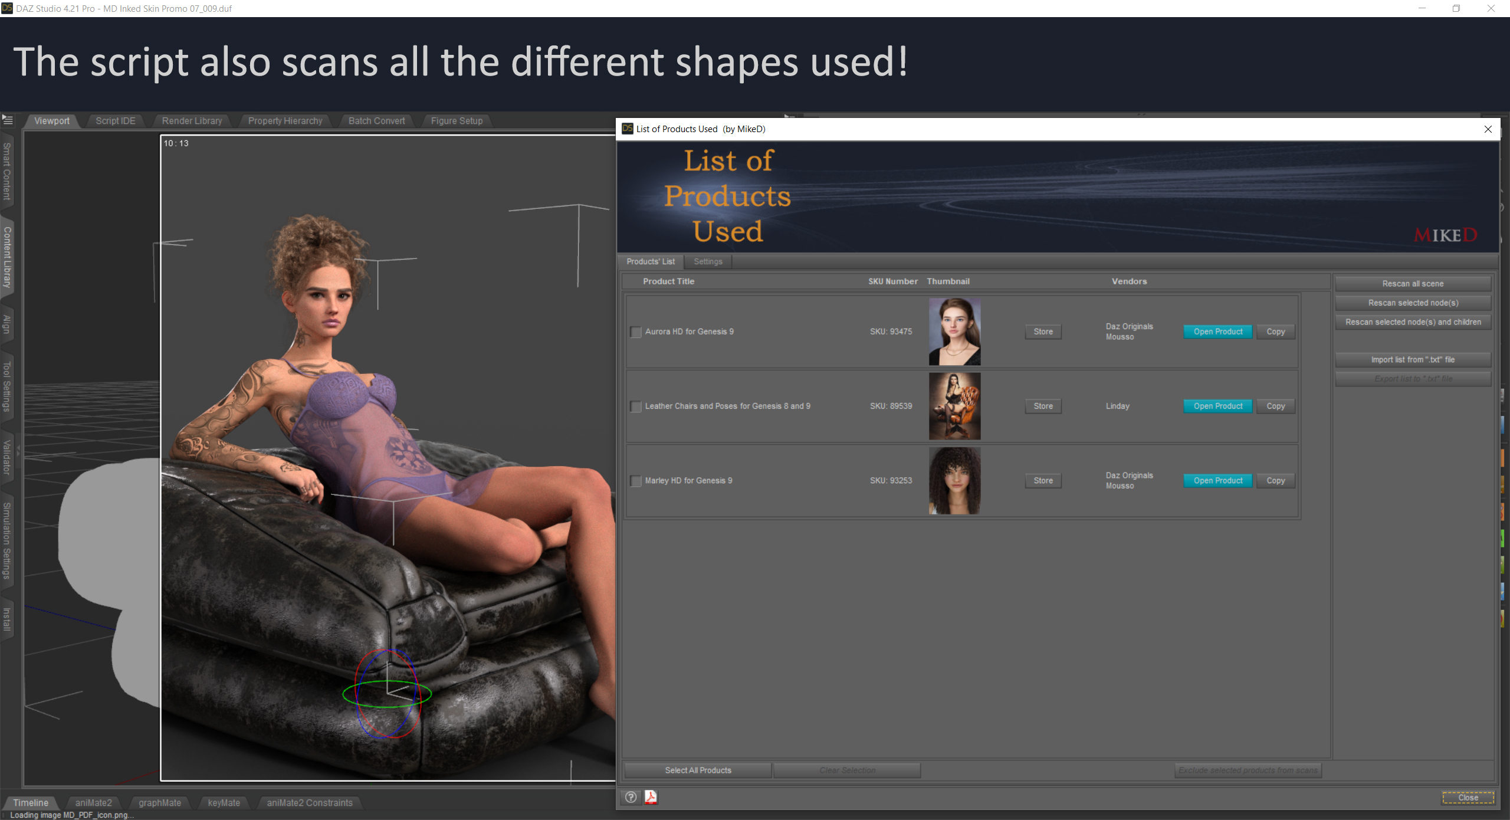Tick the Leather Chairs and Poses checkbox
Image resolution: width=1510 pixels, height=820 pixels.
point(636,406)
